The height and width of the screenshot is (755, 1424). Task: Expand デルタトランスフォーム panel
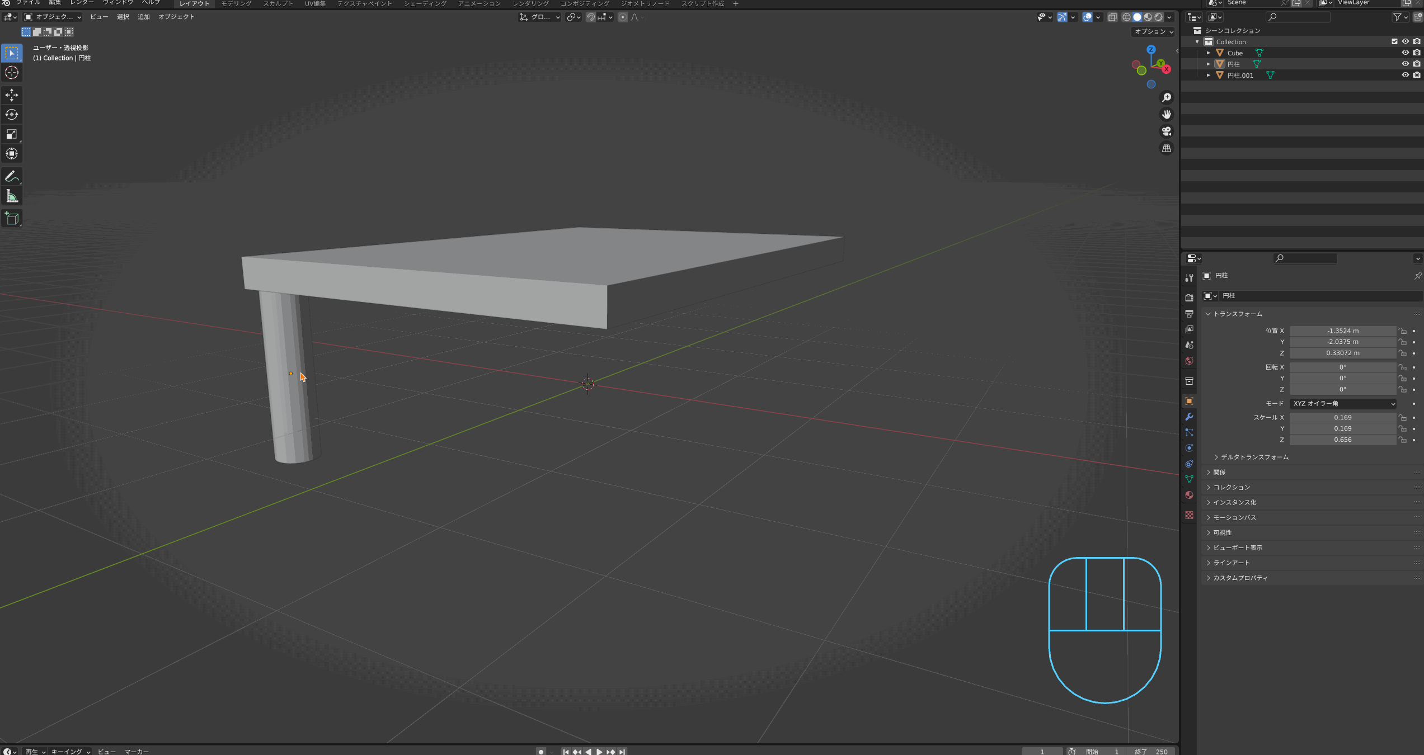coord(1254,457)
